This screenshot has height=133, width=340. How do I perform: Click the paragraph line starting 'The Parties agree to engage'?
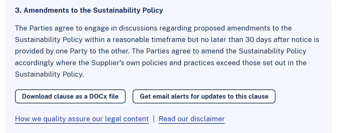click(x=153, y=28)
